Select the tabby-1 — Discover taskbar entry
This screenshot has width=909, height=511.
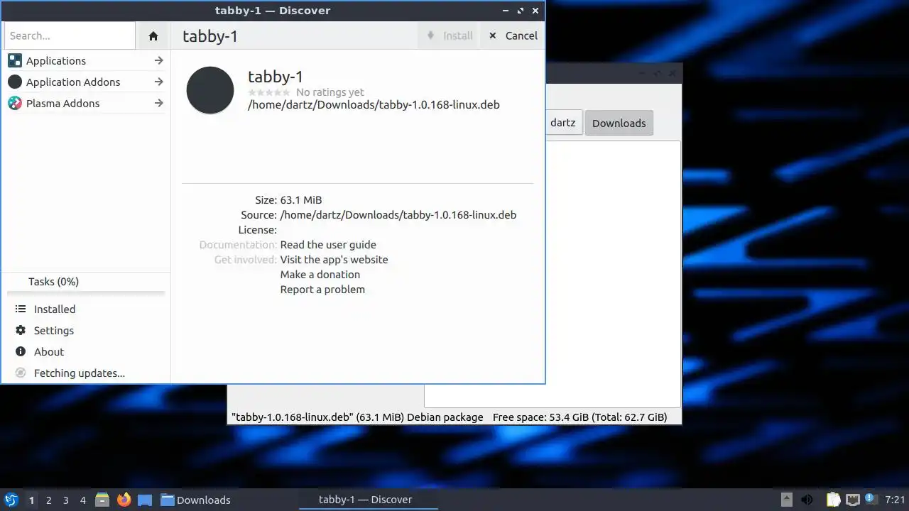tap(368, 500)
